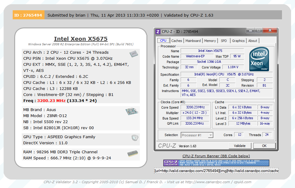295x188 pixels.
Task: Open the Intel Xeon X5675 heading link
Action: (x=81, y=39)
